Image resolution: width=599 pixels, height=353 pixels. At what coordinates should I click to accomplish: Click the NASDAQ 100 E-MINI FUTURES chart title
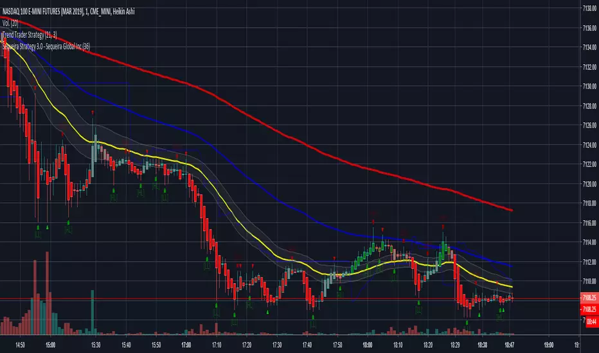coord(68,12)
